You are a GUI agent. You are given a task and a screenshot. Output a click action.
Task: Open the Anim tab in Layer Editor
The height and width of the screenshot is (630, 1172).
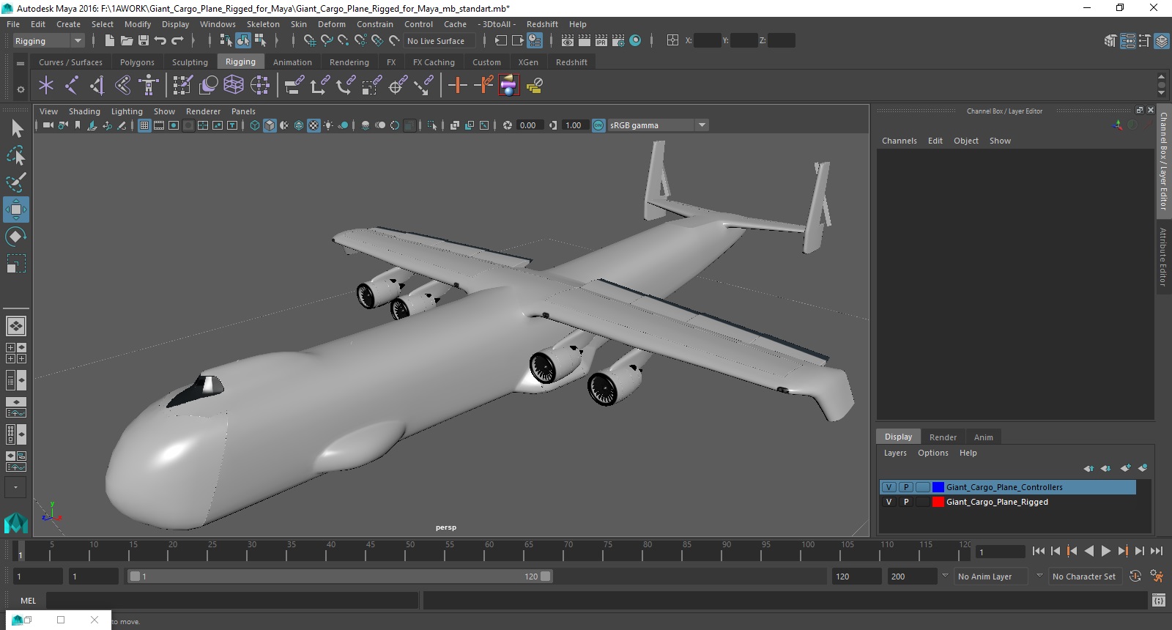point(983,437)
